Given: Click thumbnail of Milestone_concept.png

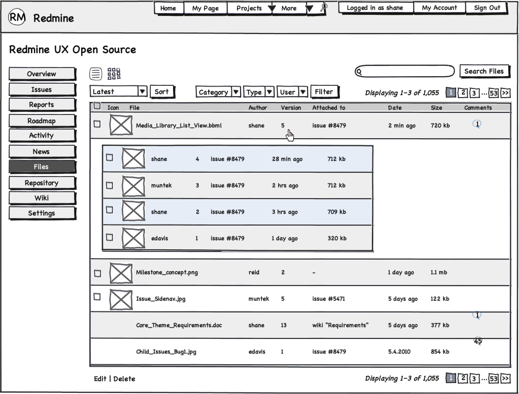Looking at the screenshot, I should point(121,273).
